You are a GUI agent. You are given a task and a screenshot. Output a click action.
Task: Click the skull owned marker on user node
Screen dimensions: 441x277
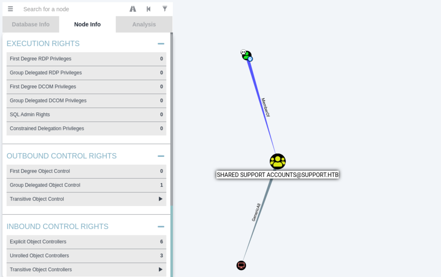click(x=243, y=52)
